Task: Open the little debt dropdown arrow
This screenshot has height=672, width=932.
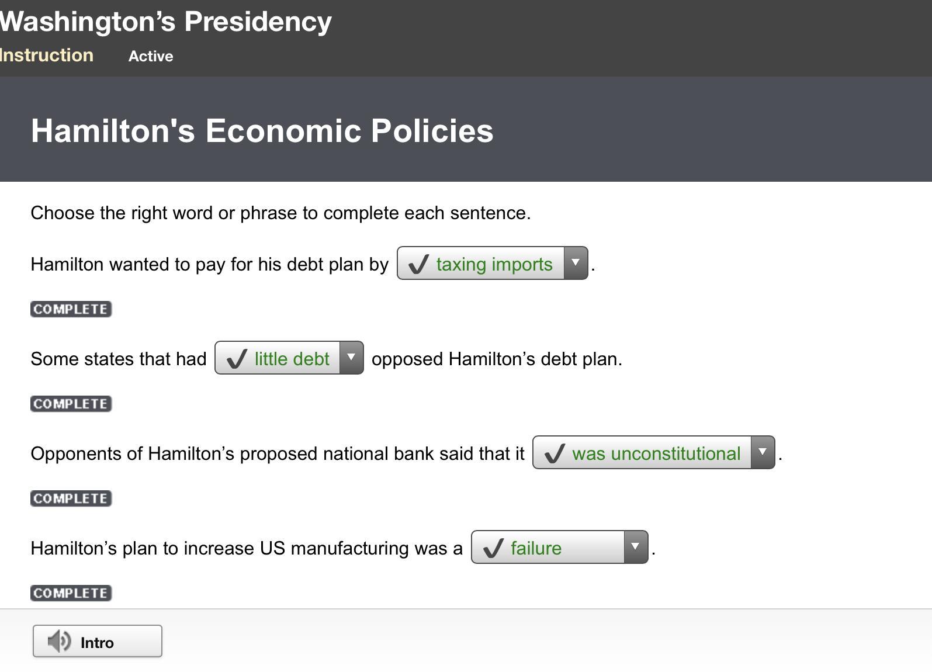Action: point(351,358)
